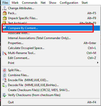101x106 pixels.
Task: Click the Decode File icon
Action: (x=4, y=85)
